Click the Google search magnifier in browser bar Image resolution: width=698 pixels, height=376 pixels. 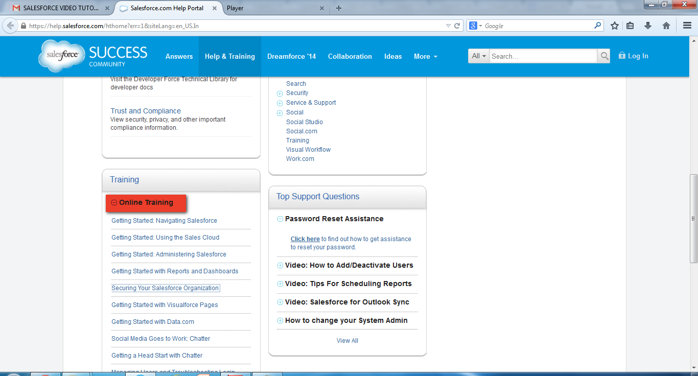[x=597, y=26]
